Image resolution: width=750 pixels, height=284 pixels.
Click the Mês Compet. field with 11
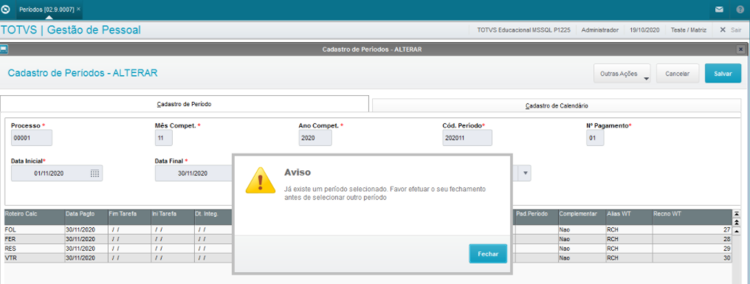coord(164,138)
